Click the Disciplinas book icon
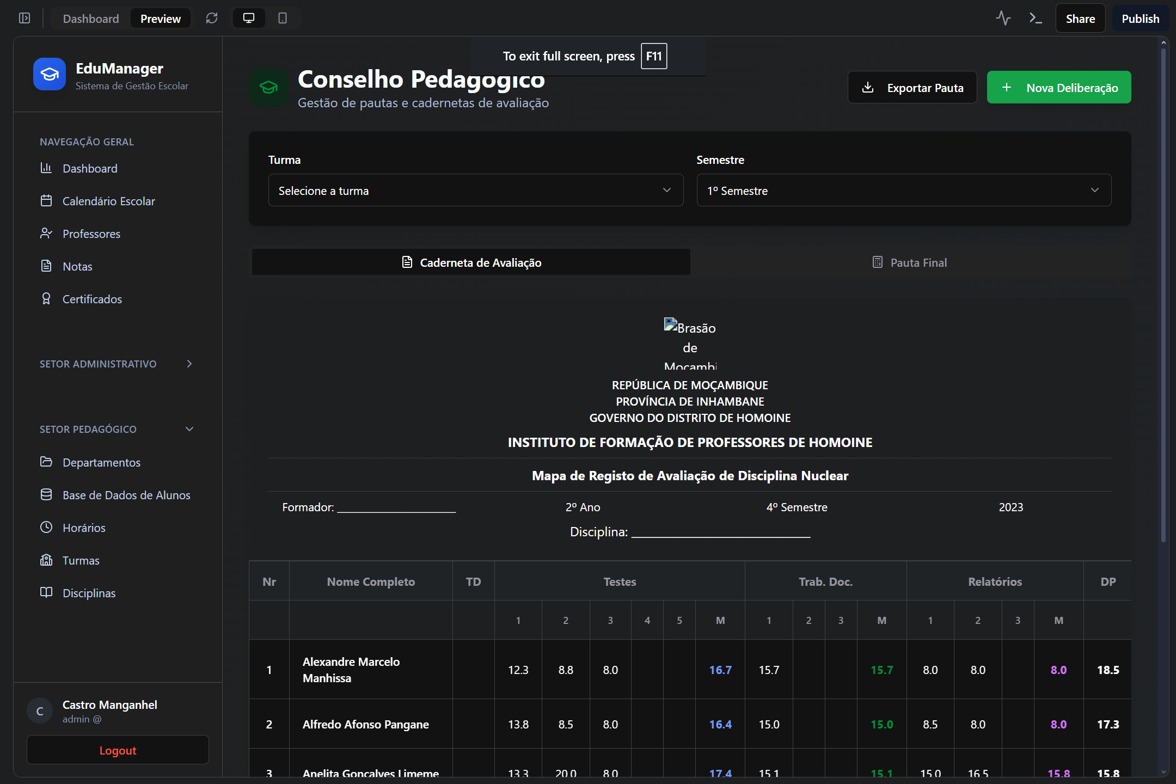The width and height of the screenshot is (1176, 784). point(46,593)
